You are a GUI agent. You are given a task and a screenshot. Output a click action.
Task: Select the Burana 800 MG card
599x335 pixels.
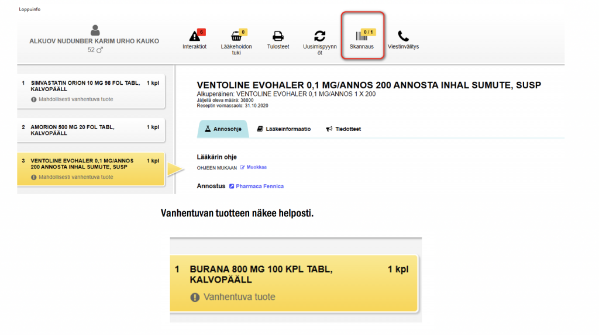[x=294, y=284]
